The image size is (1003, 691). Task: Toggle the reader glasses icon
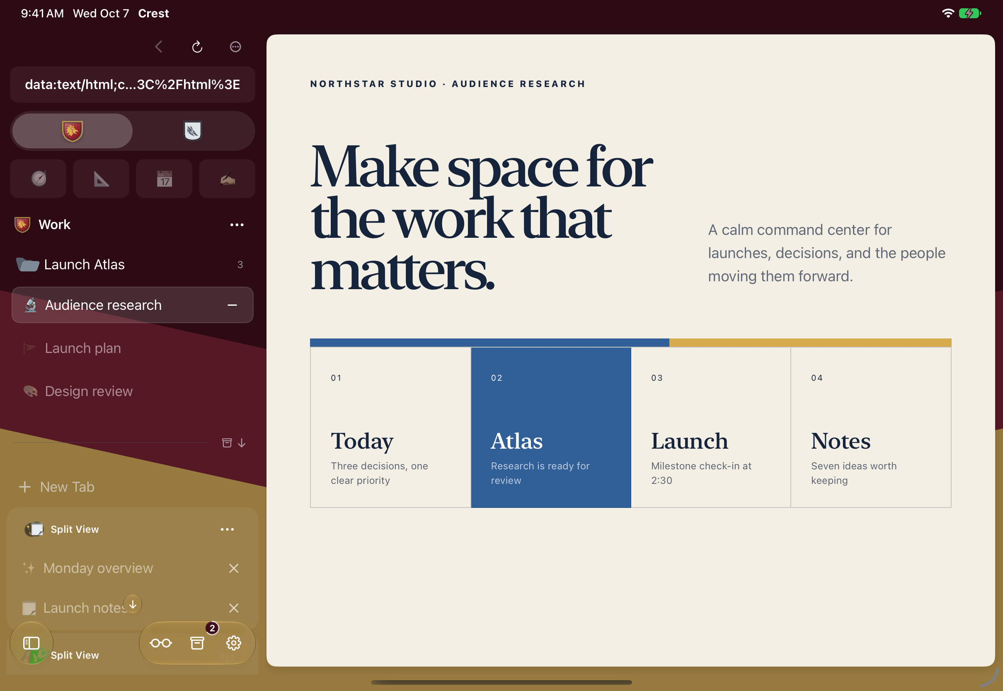[x=161, y=643]
